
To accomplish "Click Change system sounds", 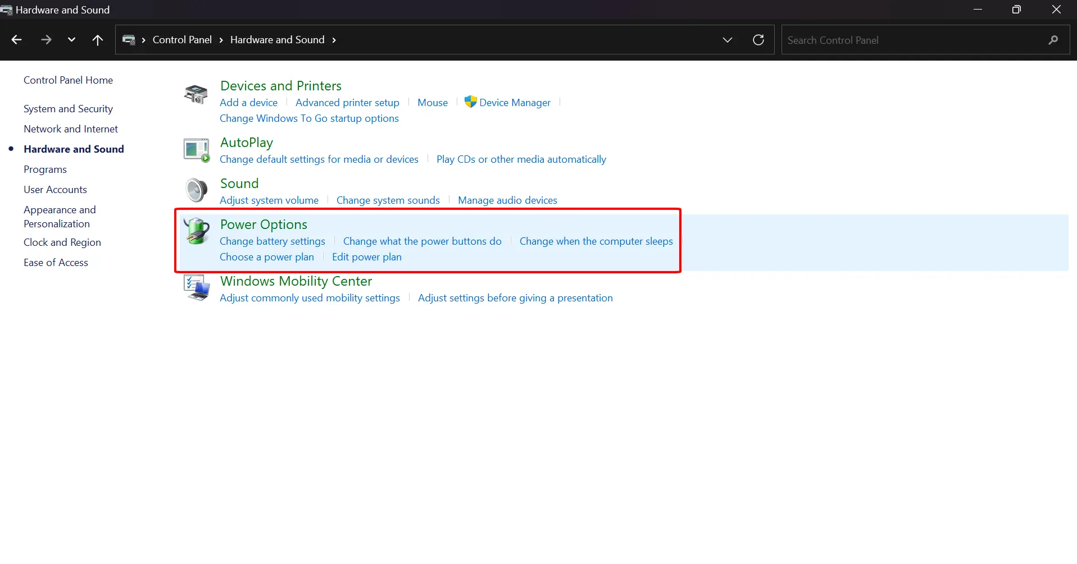I will pyautogui.click(x=388, y=200).
